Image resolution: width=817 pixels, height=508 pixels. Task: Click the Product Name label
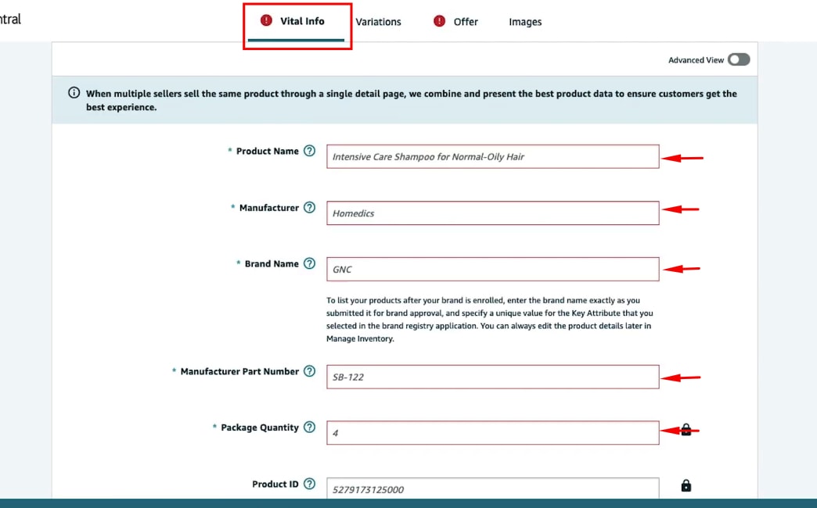point(268,151)
